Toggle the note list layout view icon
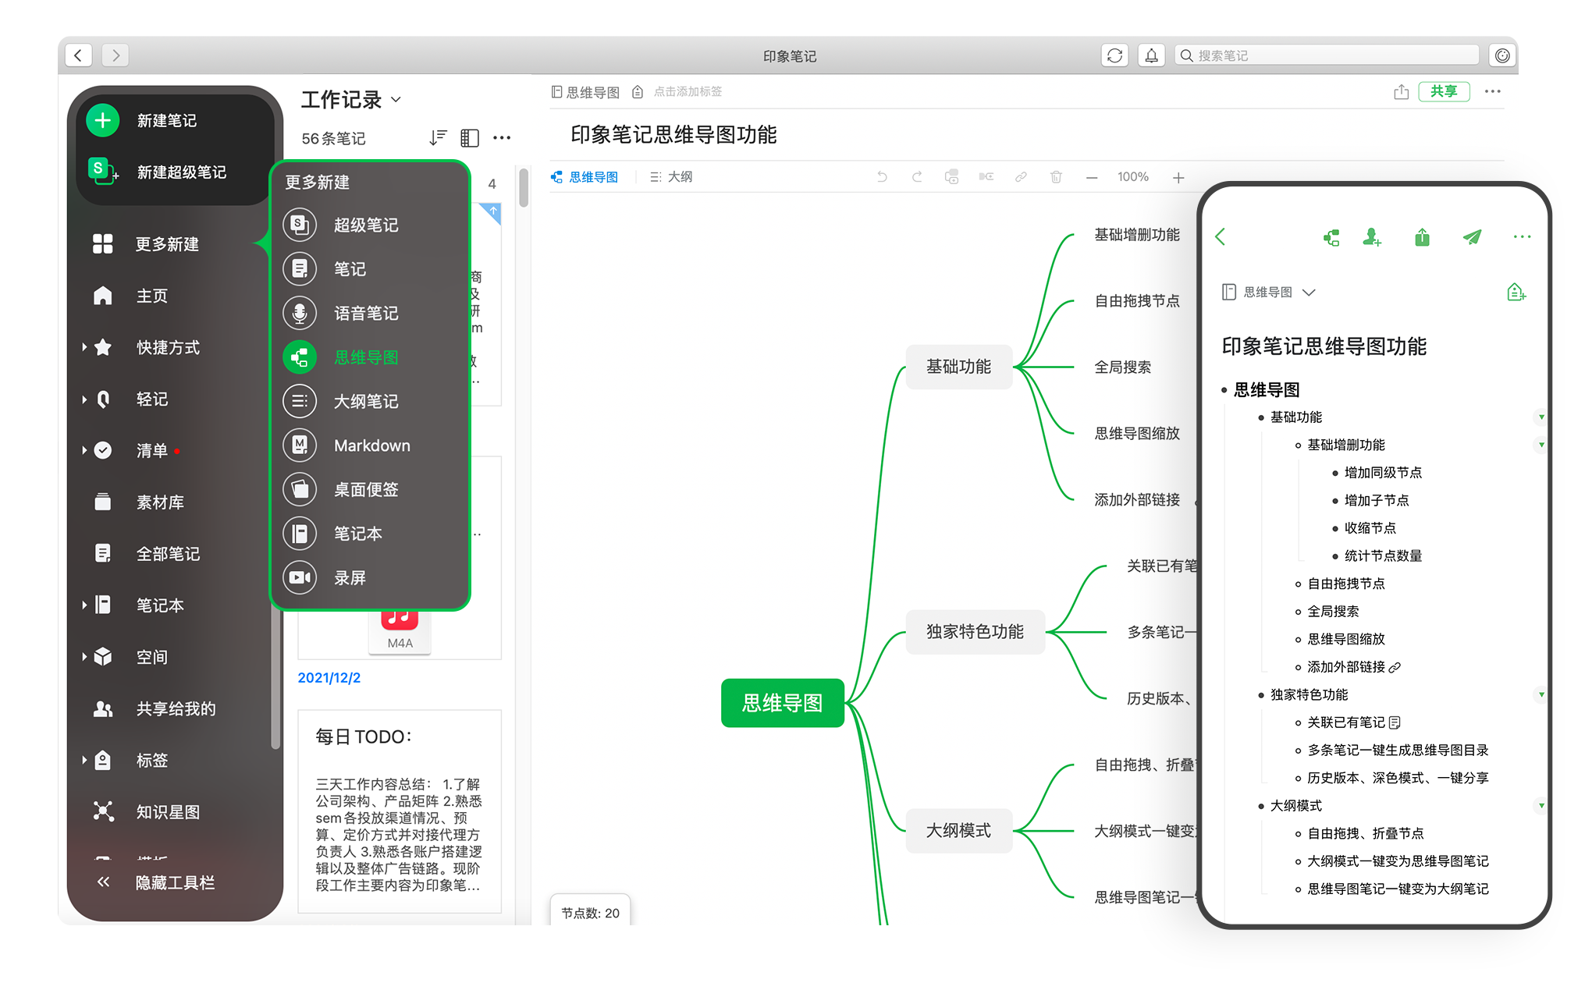The width and height of the screenshot is (1592, 983). 469,138
